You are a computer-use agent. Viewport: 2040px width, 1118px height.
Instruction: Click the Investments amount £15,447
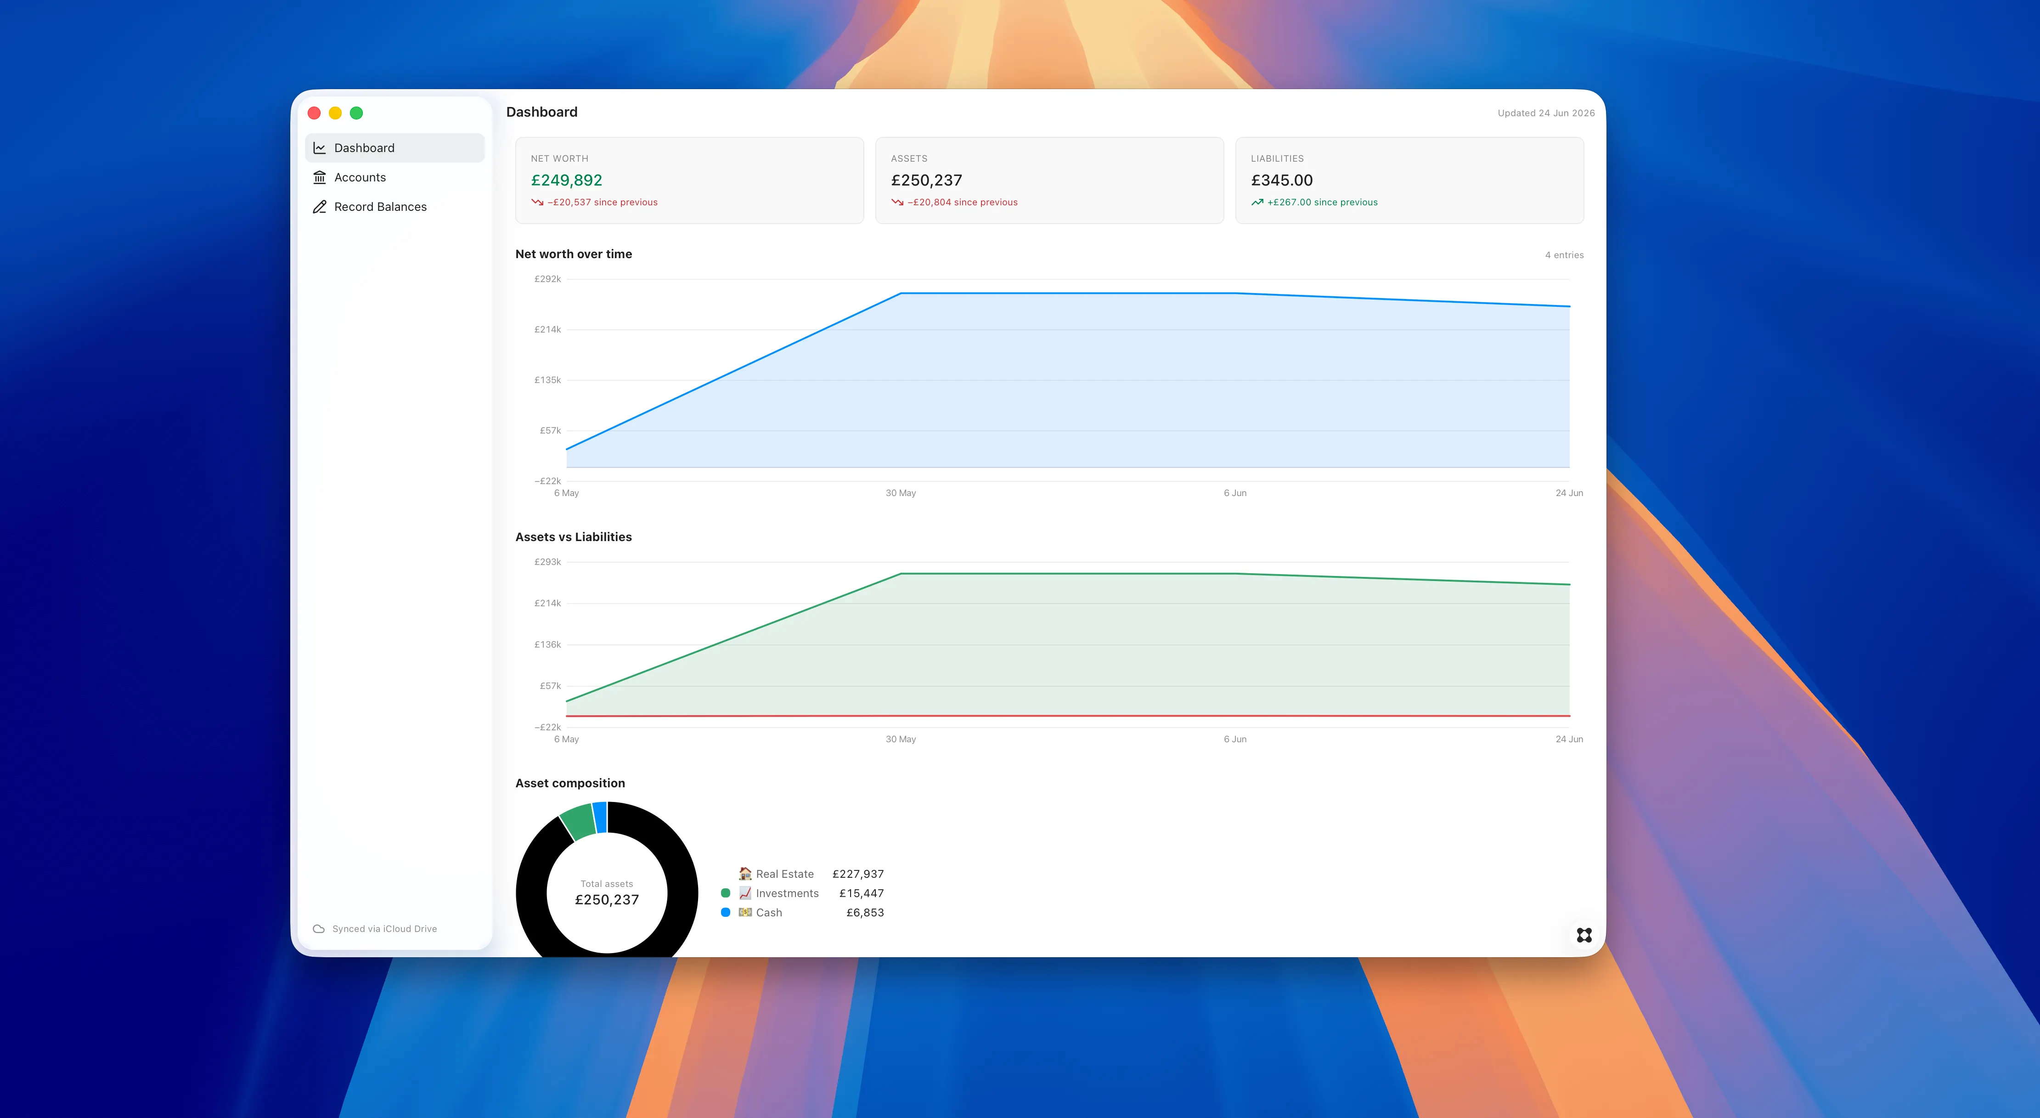coord(862,893)
